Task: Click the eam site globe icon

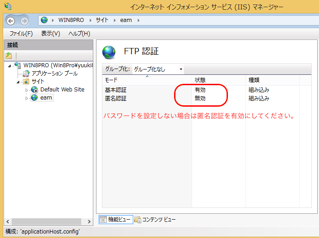Action: (35, 98)
